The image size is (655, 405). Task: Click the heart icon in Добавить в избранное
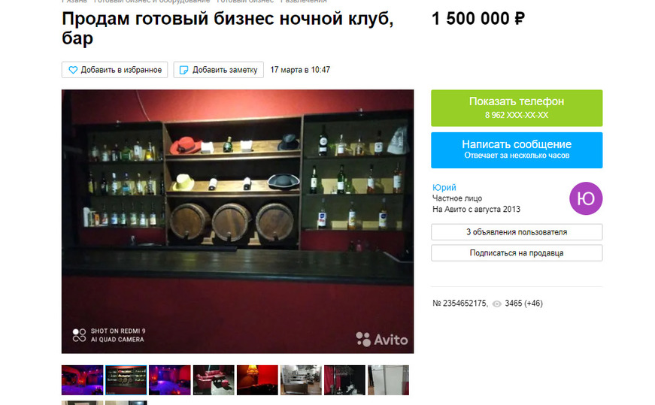tap(73, 70)
